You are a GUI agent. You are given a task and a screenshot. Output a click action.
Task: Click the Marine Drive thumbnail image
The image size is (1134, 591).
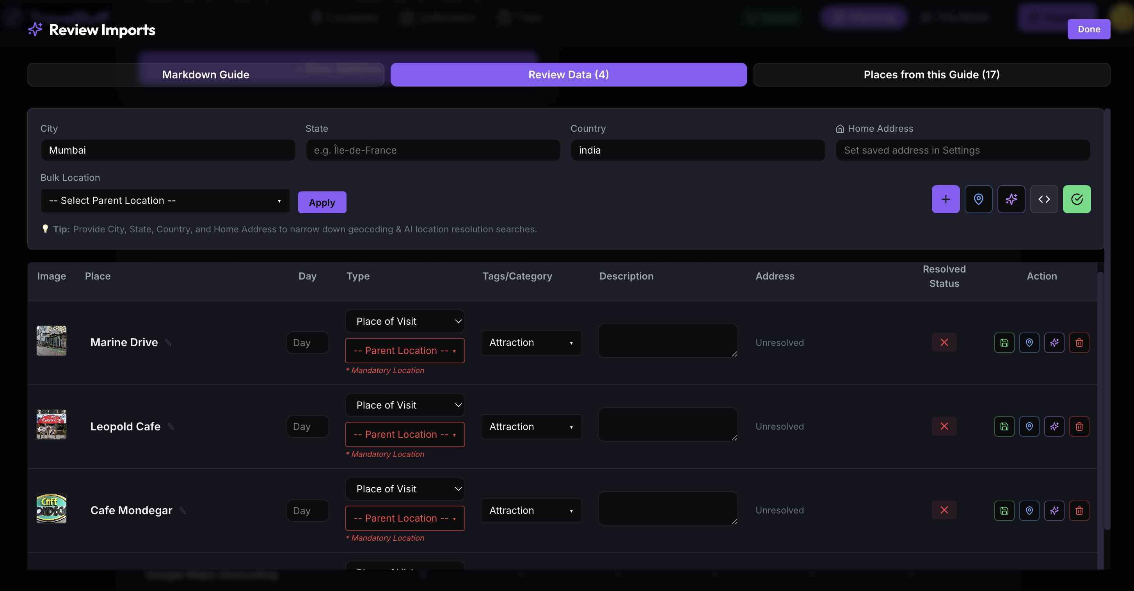click(52, 341)
